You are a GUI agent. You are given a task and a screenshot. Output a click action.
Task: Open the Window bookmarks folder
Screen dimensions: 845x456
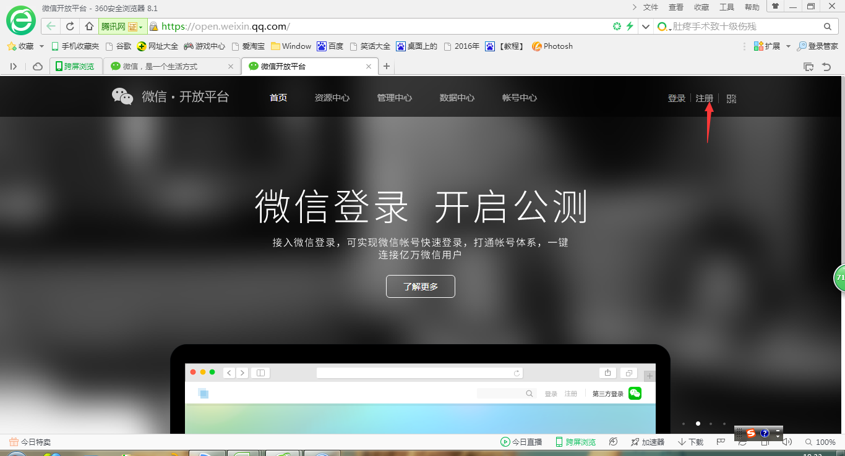[x=291, y=46]
